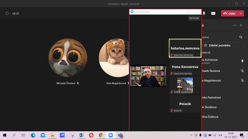248x139 pixels.
Task: Switch to the Zoom taskbar icon
Action: pos(110,135)
